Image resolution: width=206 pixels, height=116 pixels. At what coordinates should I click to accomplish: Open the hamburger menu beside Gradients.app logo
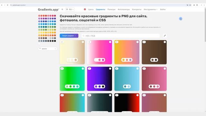click(x=62, y=9)
